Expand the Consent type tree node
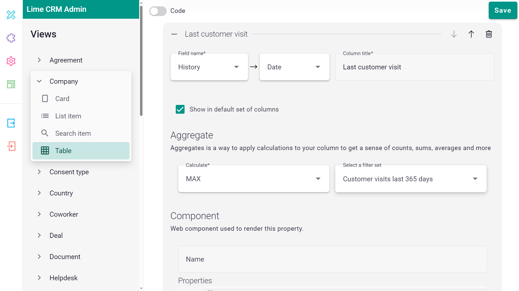The height and width of the screenshot is (291, 519). click(x=39, y=172)
